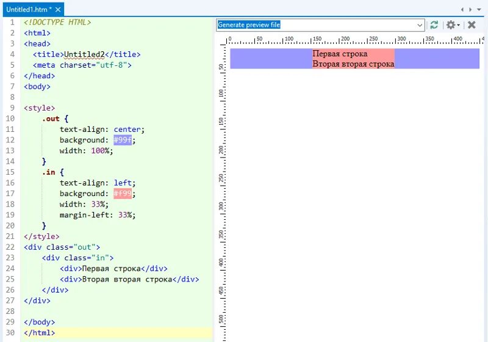Screen dimensions: 488x342
Task: Close the Untitled1.htm tab
Action: click(x=58, y=10)
